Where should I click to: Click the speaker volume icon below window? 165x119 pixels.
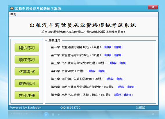(59, 114)
